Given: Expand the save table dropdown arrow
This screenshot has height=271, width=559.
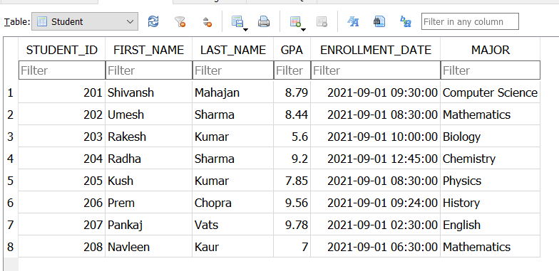Looking at the screenshot, I should coord(245,30).
